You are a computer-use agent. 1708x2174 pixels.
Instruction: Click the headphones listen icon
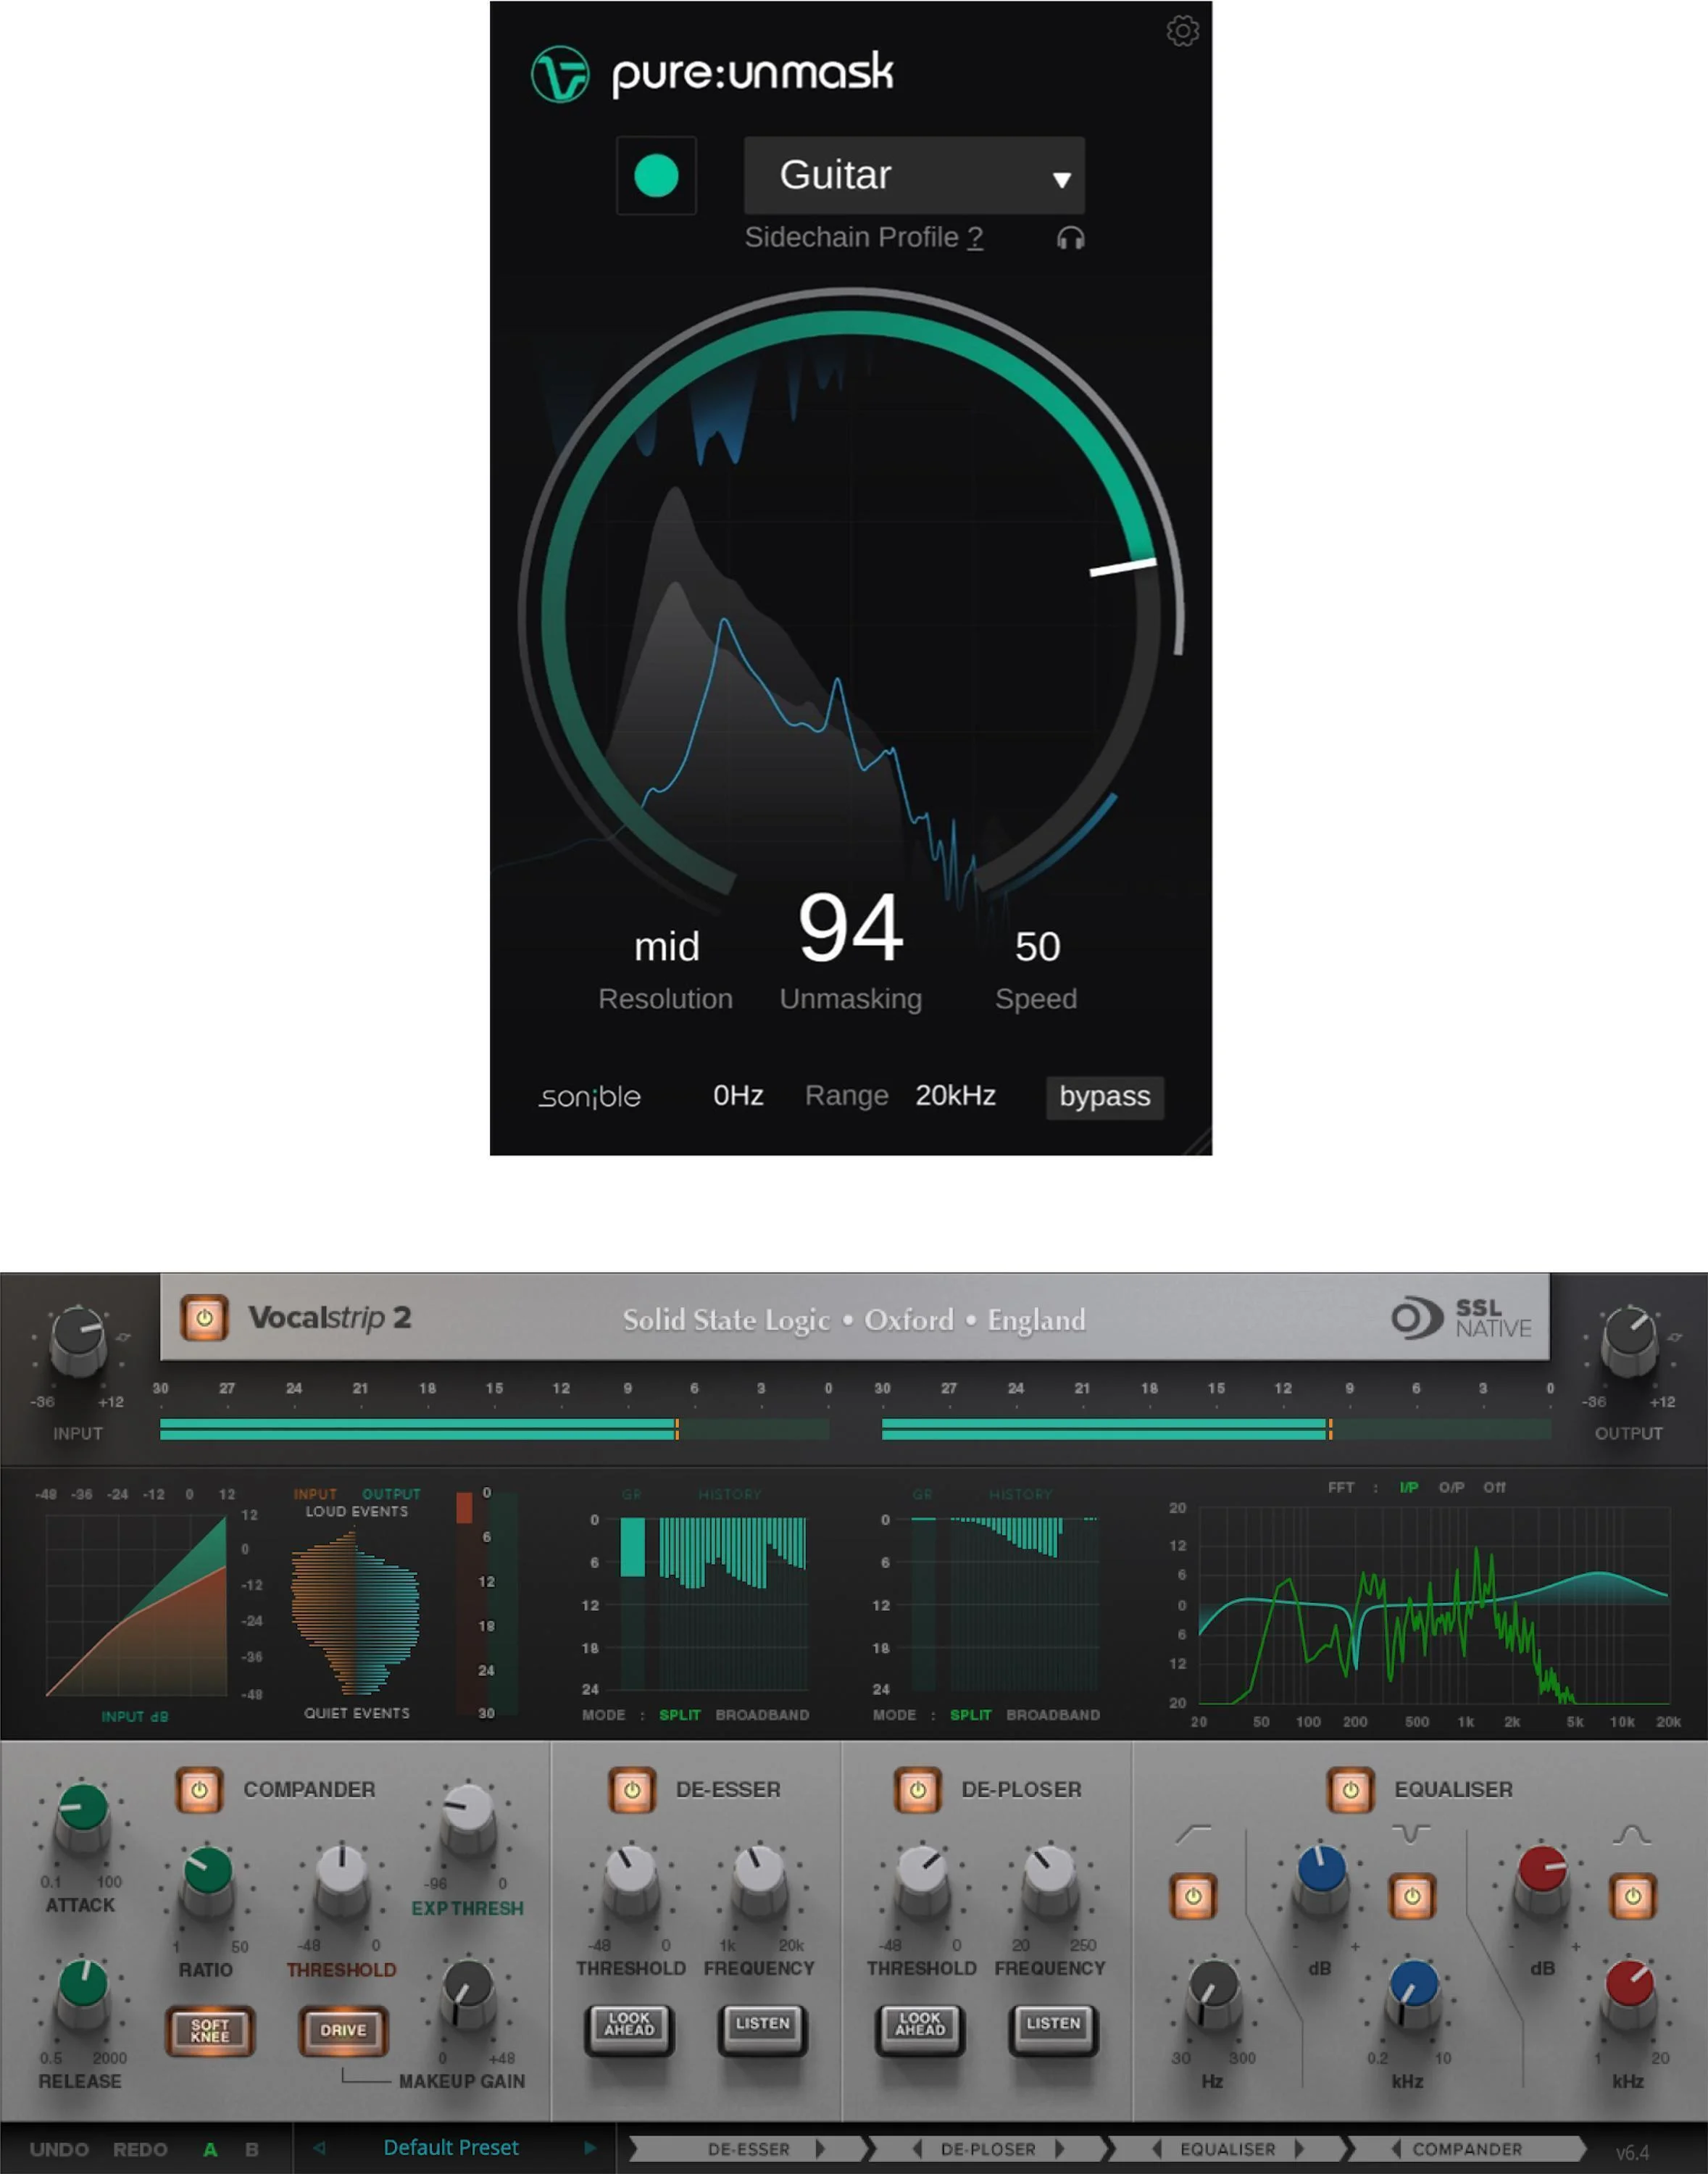(1071, 238)
